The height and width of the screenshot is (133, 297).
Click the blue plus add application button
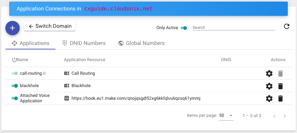click(12, 28)
